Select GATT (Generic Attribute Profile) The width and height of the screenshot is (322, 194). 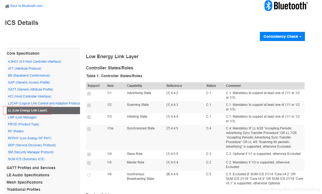[x=31, y=89]
